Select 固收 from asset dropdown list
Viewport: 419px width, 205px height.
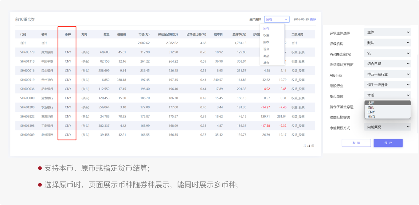pyautogui.click(x=266, y=42)
